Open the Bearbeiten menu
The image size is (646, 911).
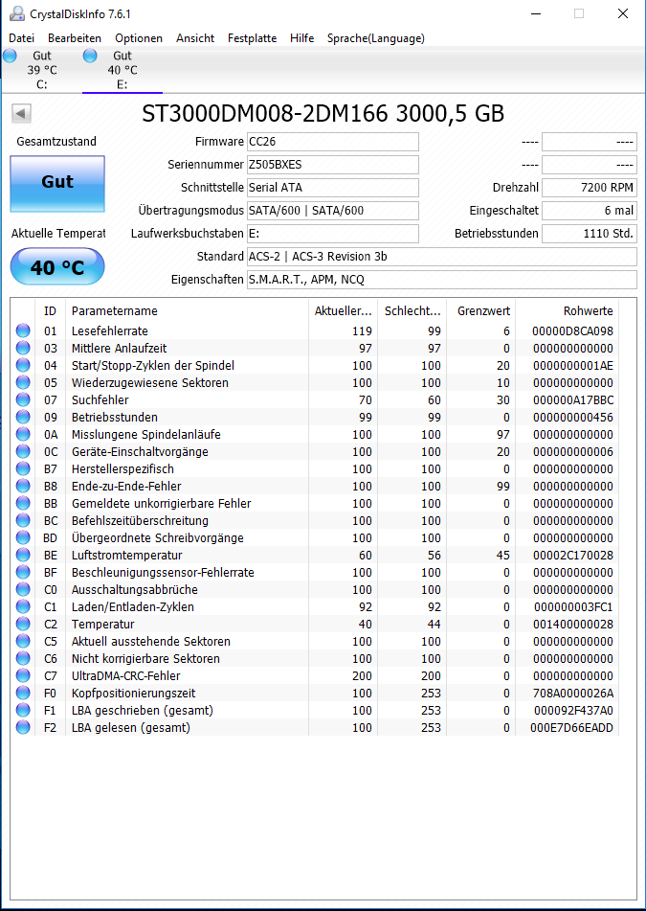[x=75, y=38]
